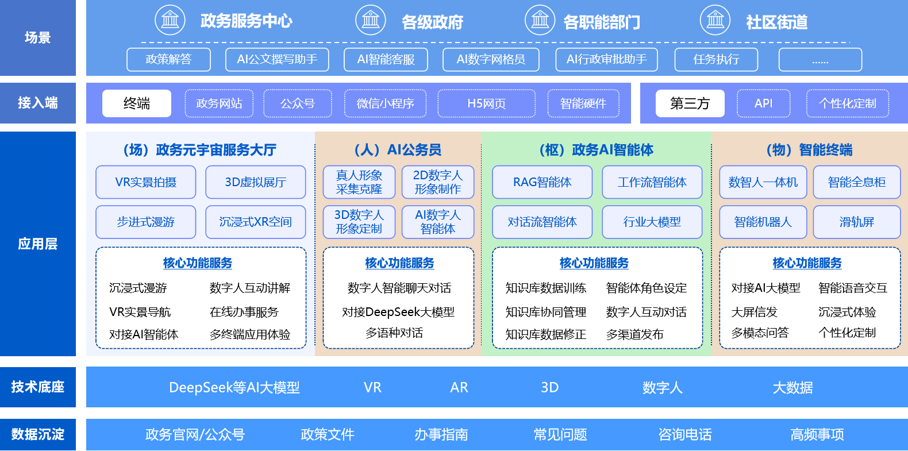
Task: Open the 3D虚拟展厅 module
Action: 256,182
